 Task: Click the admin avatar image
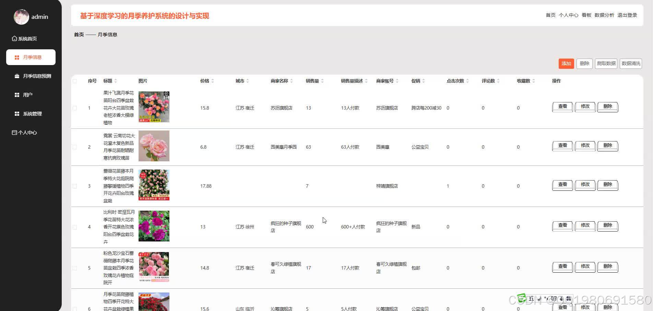[x=21, y=17]
